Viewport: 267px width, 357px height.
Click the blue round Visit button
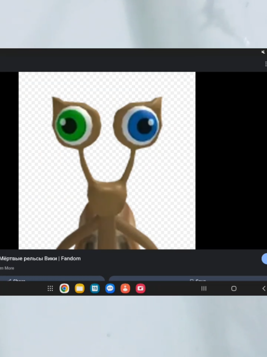coord(264,259)
